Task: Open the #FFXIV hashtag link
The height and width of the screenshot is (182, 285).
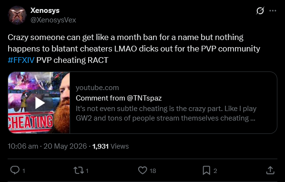Action: pyautogui.click(x=21, y=60)
